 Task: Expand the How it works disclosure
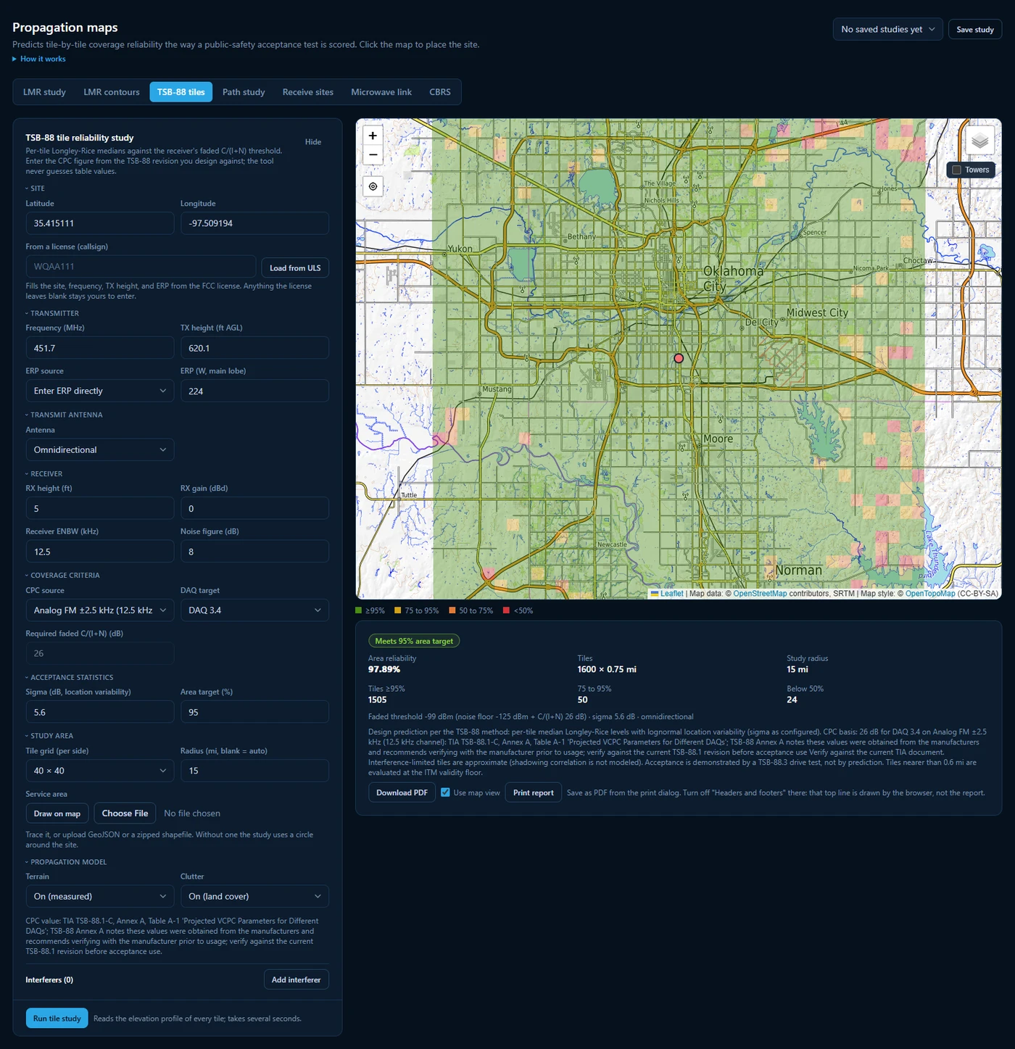tap(39, 59)
